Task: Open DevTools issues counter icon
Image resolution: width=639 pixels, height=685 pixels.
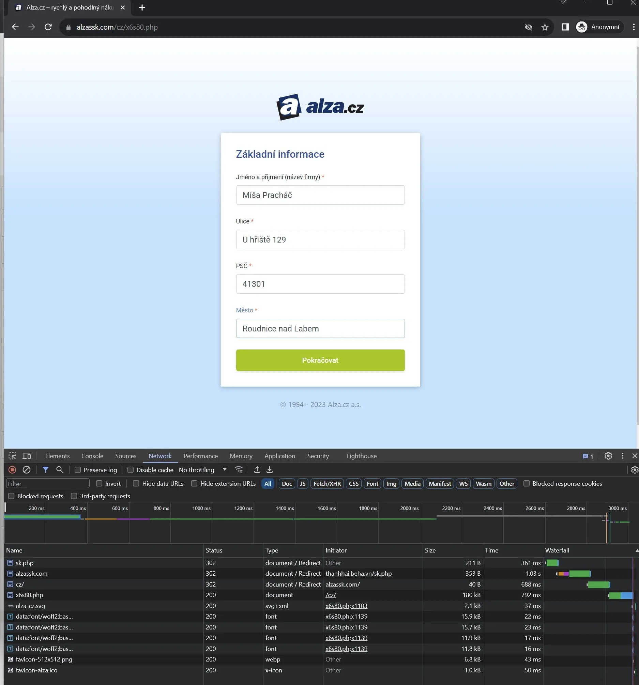Action: click(x=588, y=456)
